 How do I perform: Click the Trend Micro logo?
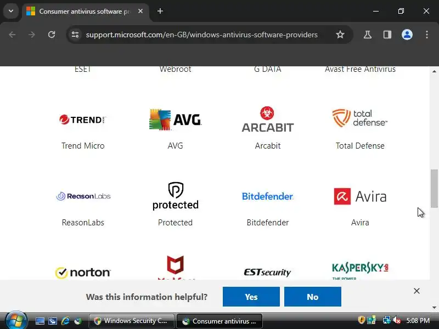coord(83,120)
